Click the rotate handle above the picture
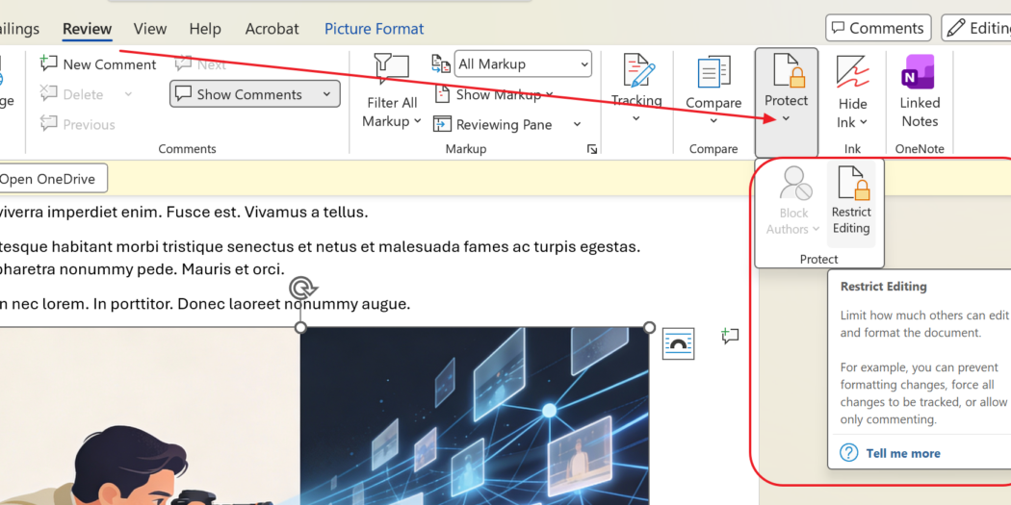The width and height of the screenshot is (1011, 505). point(301,288)
